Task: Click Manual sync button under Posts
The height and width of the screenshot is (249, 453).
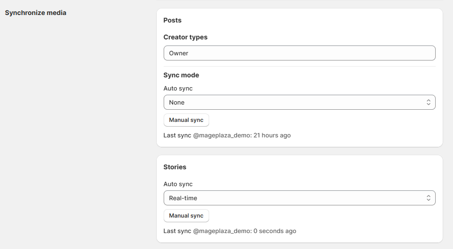Action: 186,120
